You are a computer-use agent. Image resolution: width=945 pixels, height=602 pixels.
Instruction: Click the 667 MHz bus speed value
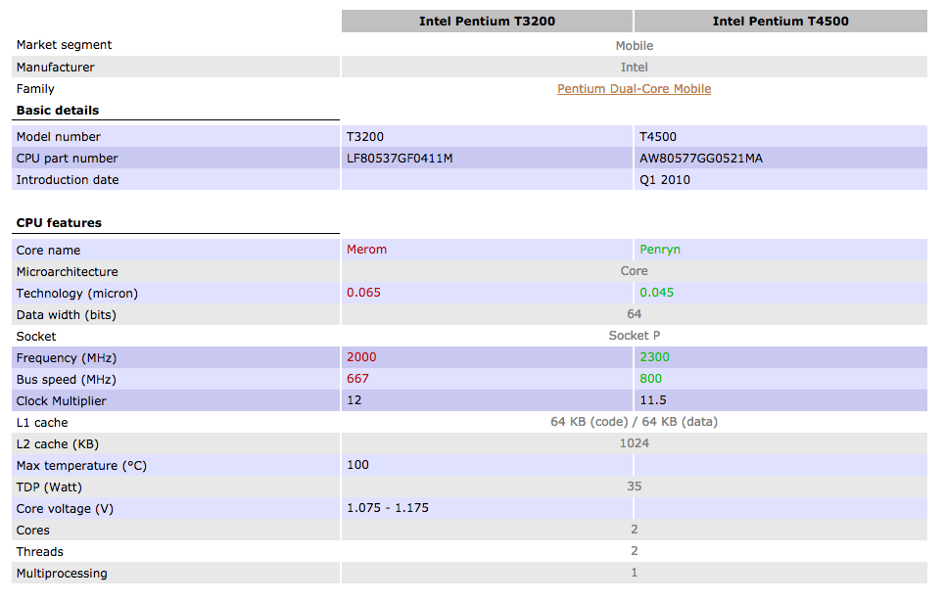tap(357, 379)
